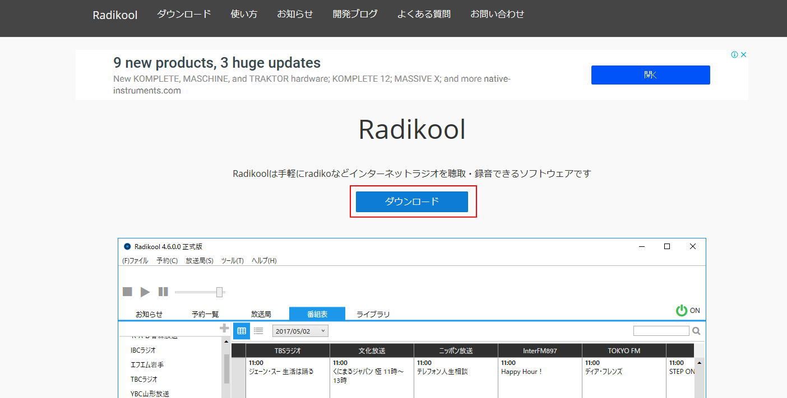Viewport: 787px width, 398px height.
Task: Select the list view icon
Action: click(x=258, y=331)
